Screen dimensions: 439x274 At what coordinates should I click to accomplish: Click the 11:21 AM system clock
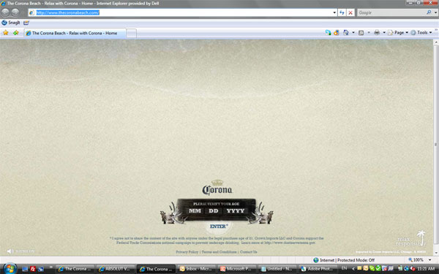[x=426, y=269]
